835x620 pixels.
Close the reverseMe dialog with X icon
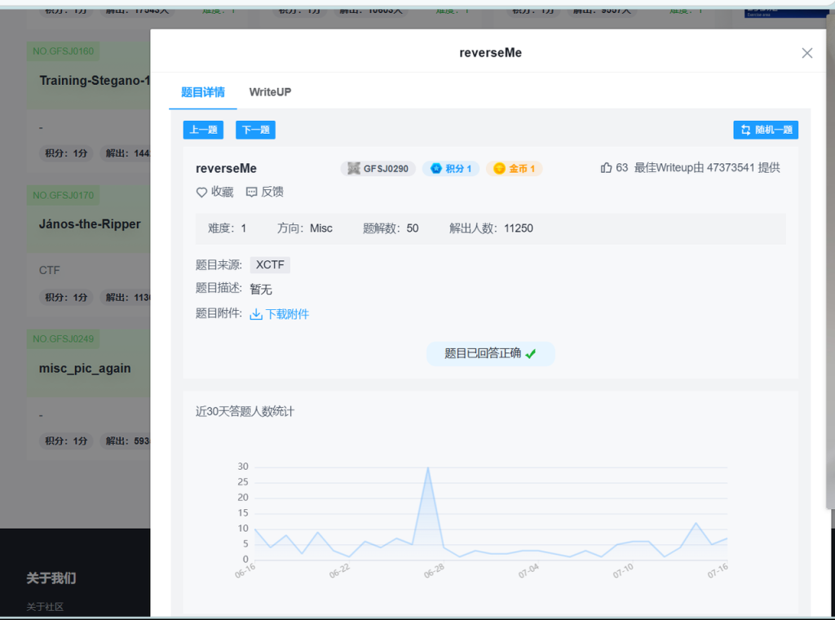807,53
